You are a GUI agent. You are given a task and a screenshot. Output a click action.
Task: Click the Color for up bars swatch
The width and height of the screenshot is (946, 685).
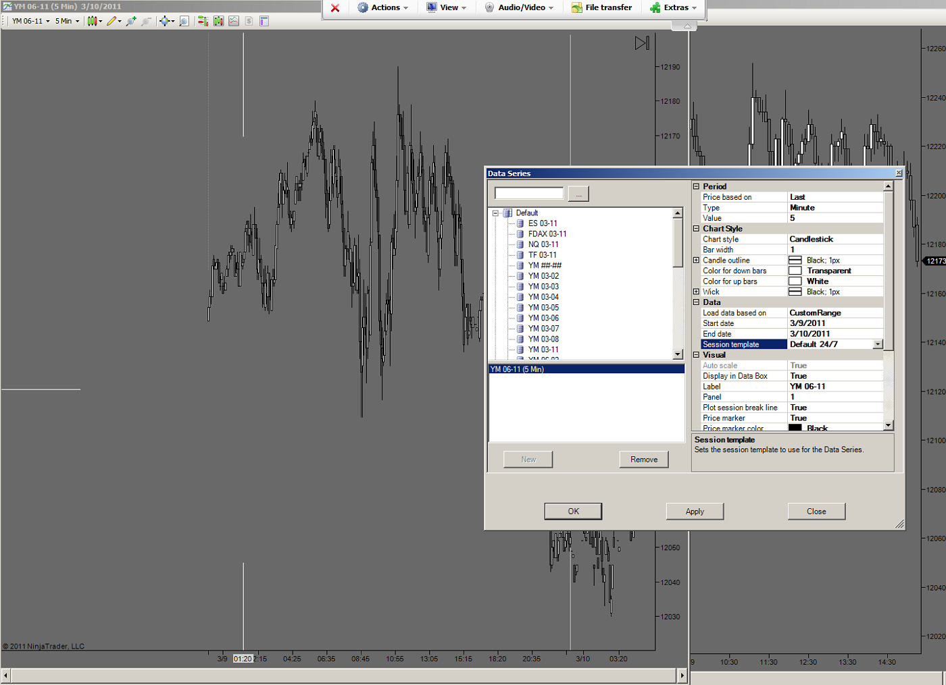795,281
